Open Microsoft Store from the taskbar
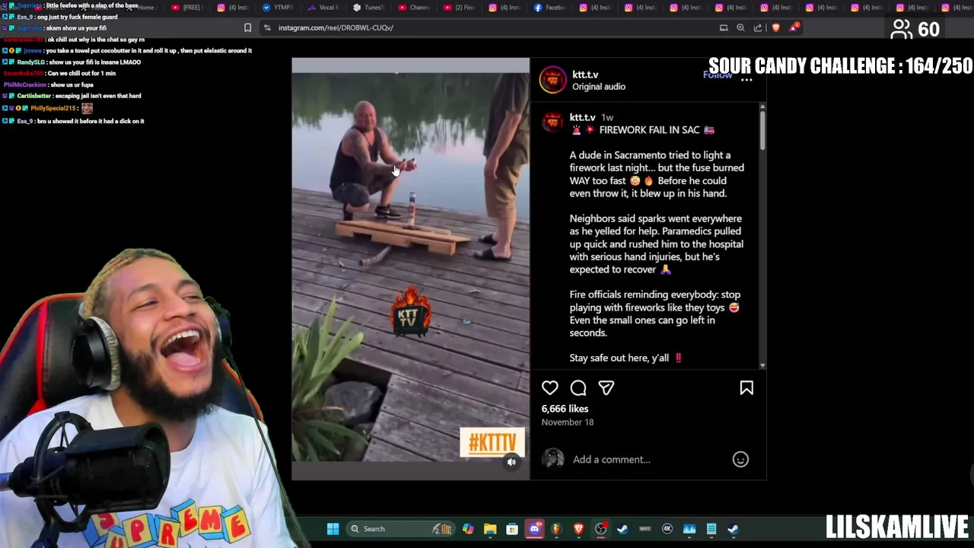The height and width of the screenshot is (548, 974). pos(512,529)
